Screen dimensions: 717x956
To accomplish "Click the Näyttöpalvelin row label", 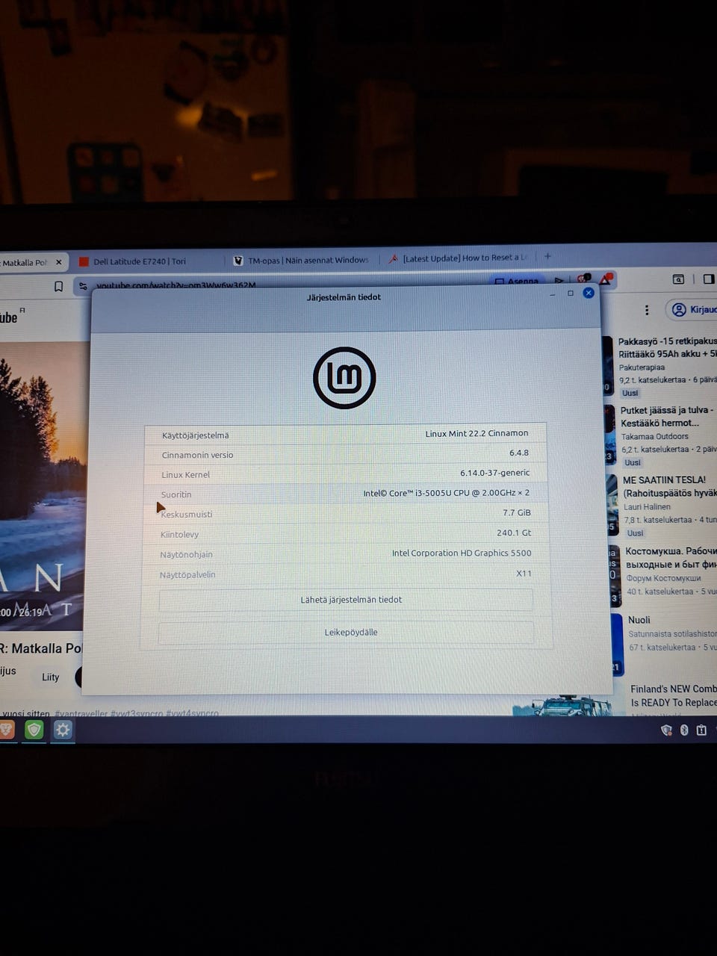I will tap(187, 575).
